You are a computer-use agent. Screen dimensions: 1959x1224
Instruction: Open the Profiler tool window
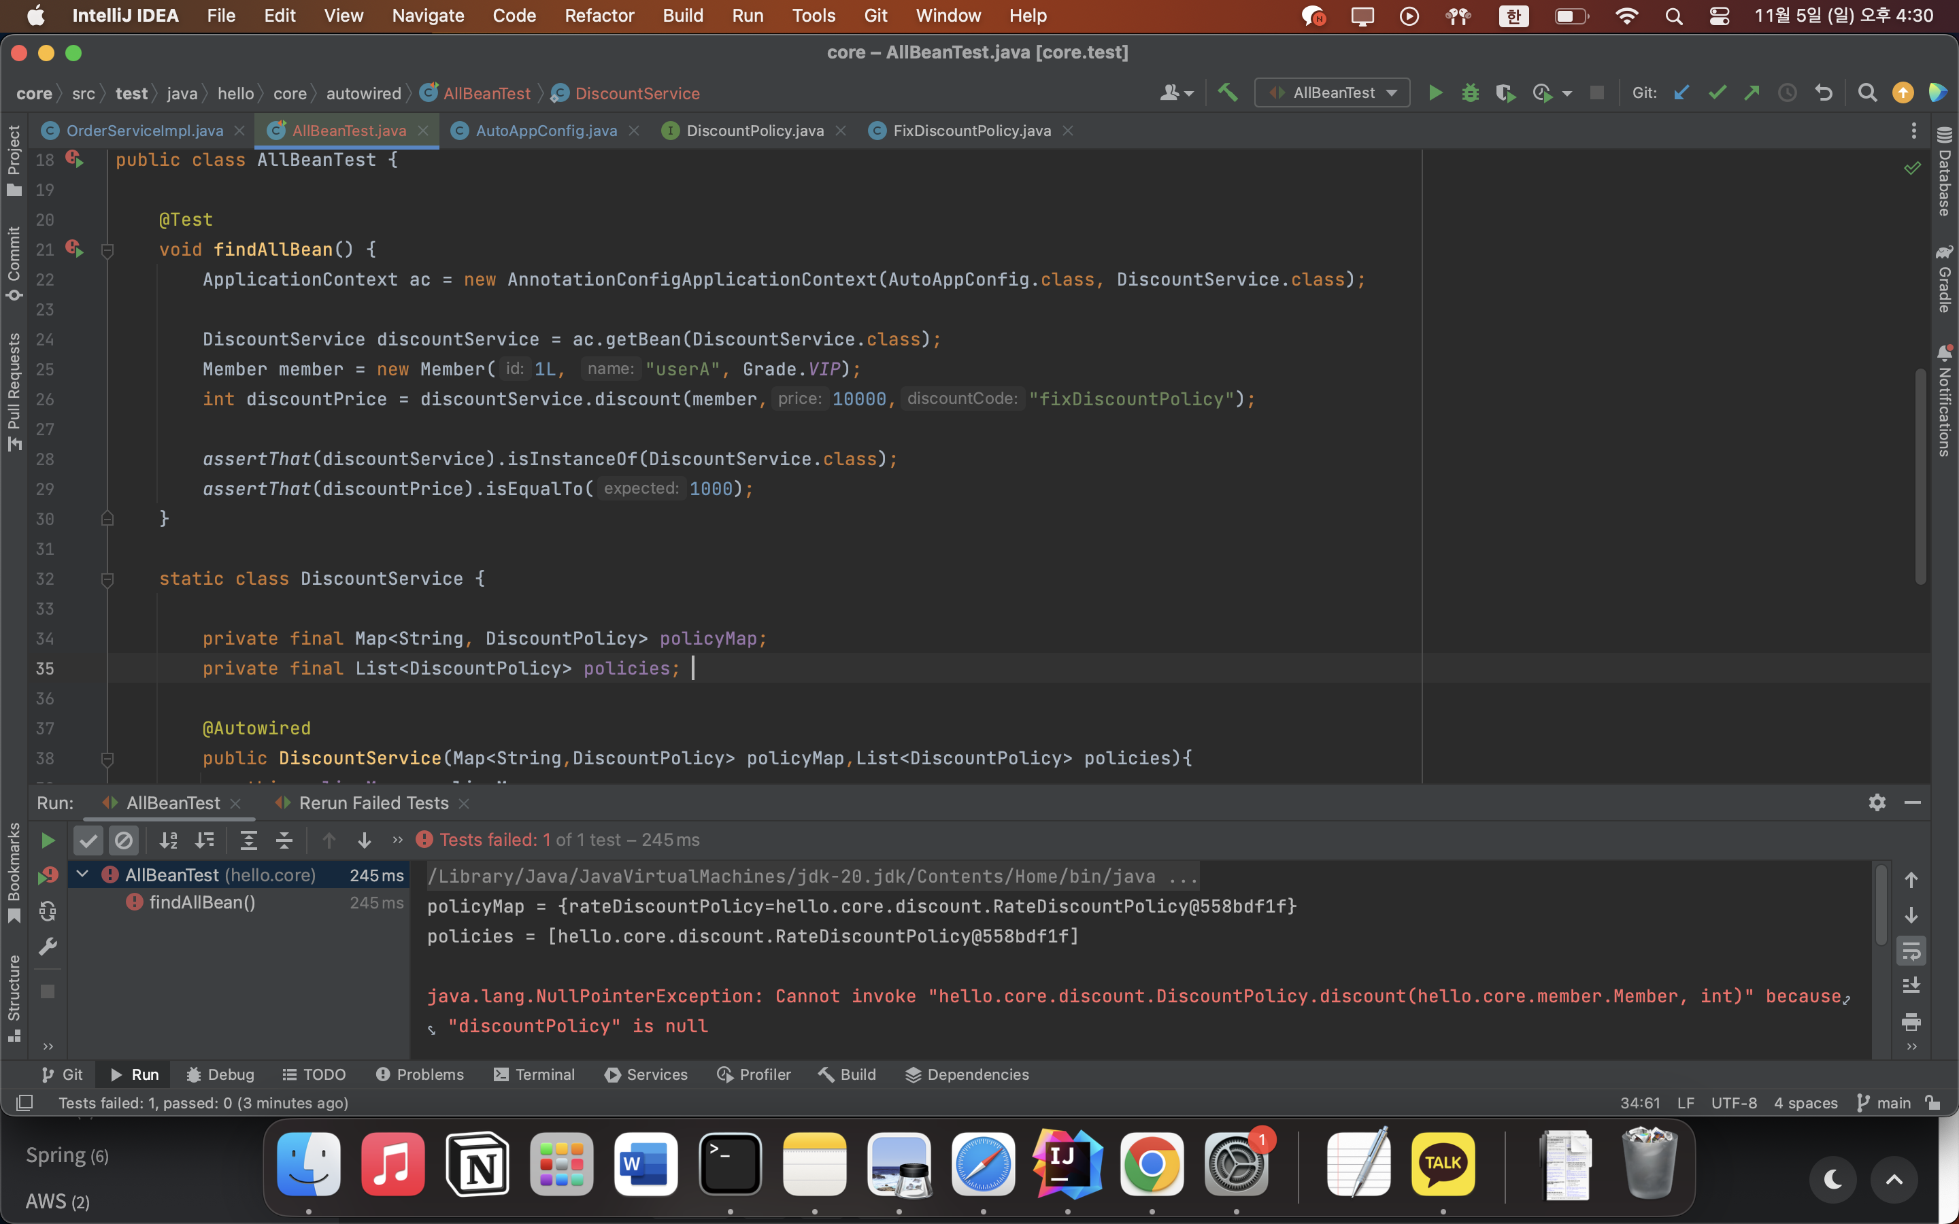754,1074
